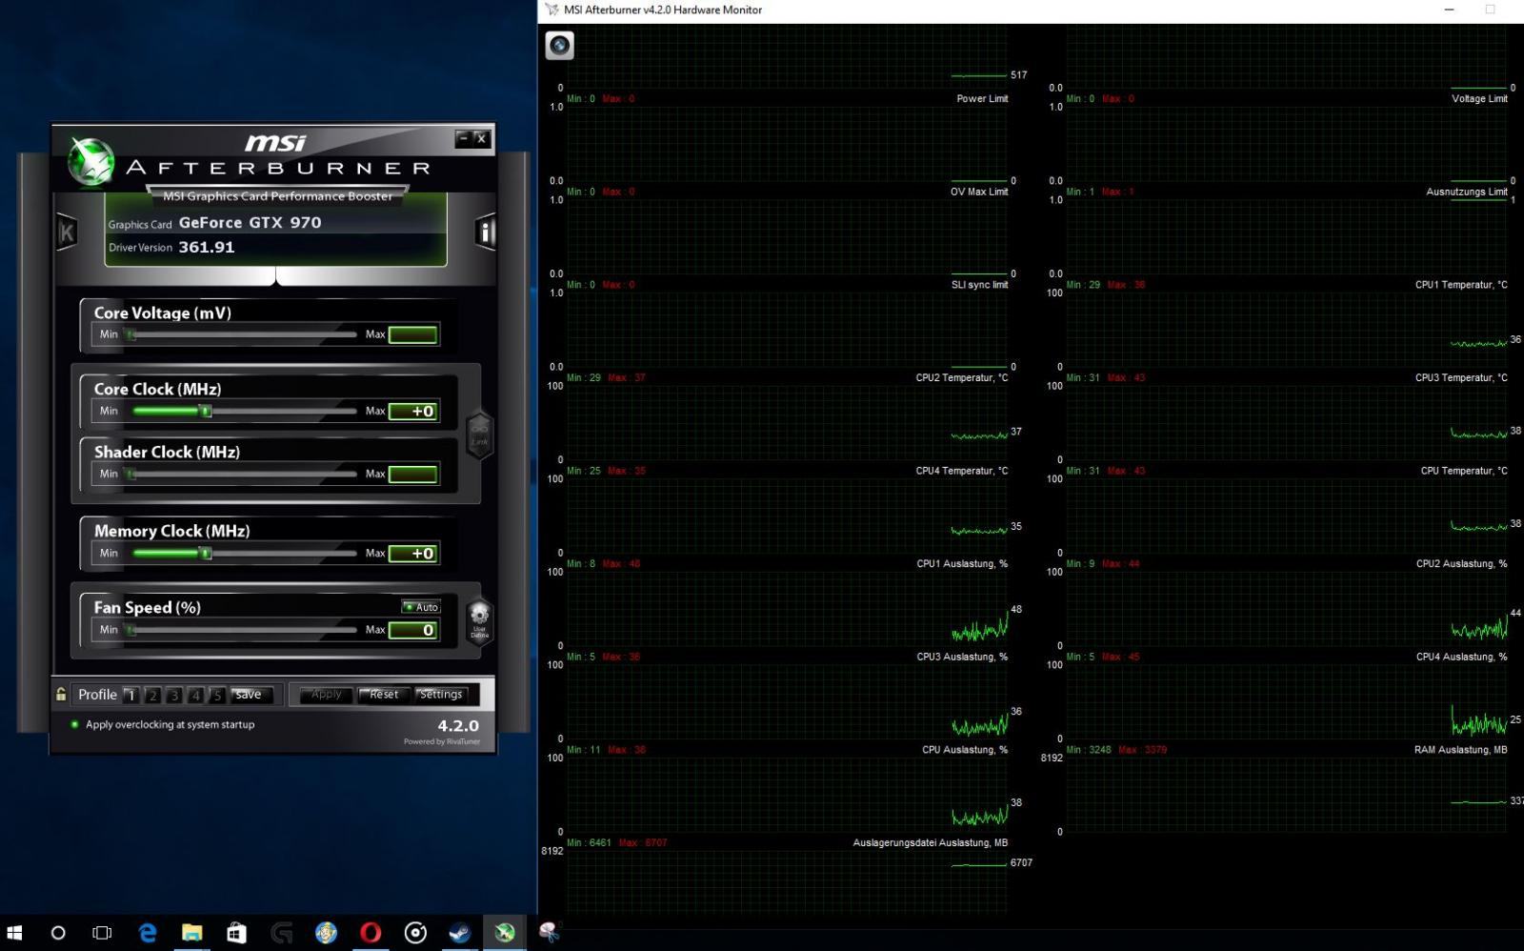
Task: Open User Define fan curve settings
Action: tap(479, 620)
